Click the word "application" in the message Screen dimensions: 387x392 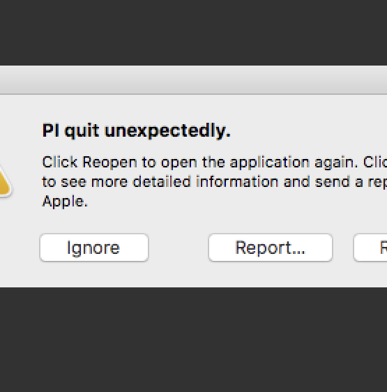[270, 163]
